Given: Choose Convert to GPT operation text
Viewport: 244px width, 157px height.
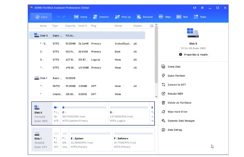Looking at the screenshot, I should coord(177,85).
